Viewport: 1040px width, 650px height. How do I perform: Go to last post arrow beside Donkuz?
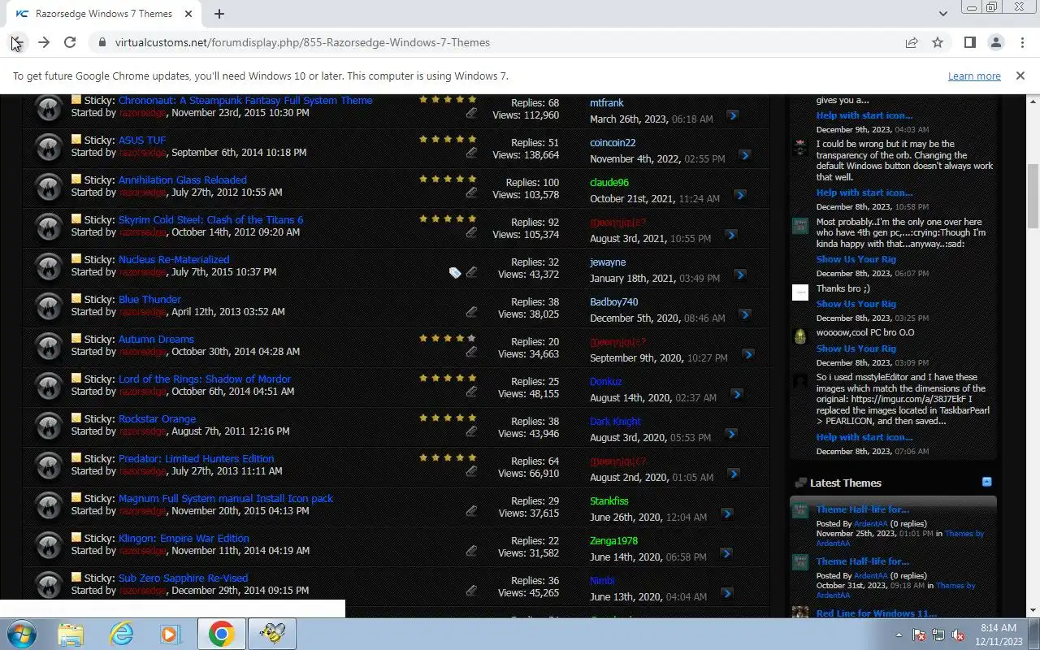pyautogui.click(x=736, y=395)
